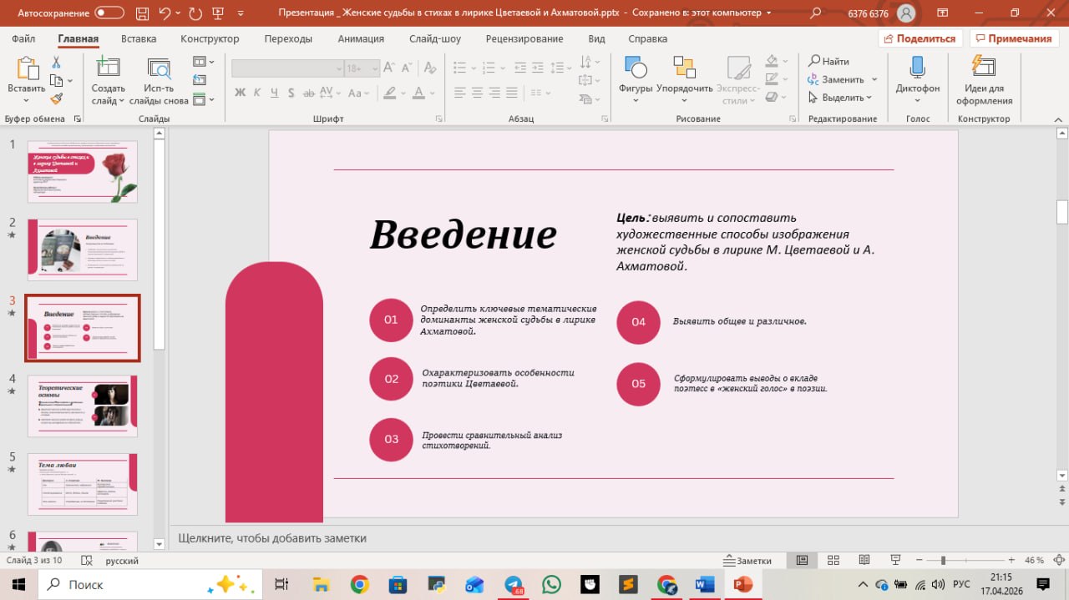Screen dimensions: 1069x600
Task: Click Исп-ть слайды снова icon
Action: 159,68
